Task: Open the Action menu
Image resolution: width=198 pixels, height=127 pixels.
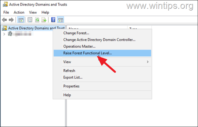Action: [x=19, y=13]
